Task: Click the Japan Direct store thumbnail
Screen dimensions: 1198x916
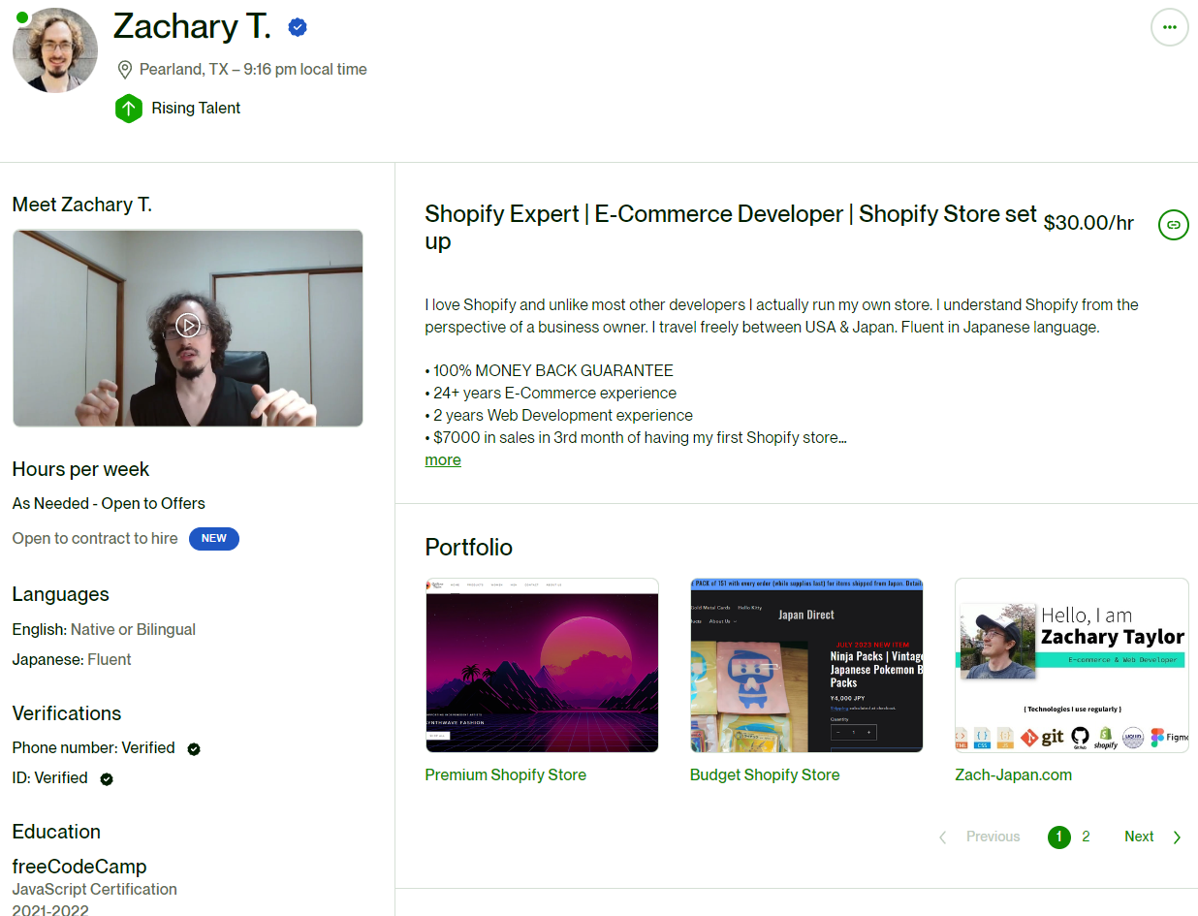Action: pos(806,665)
